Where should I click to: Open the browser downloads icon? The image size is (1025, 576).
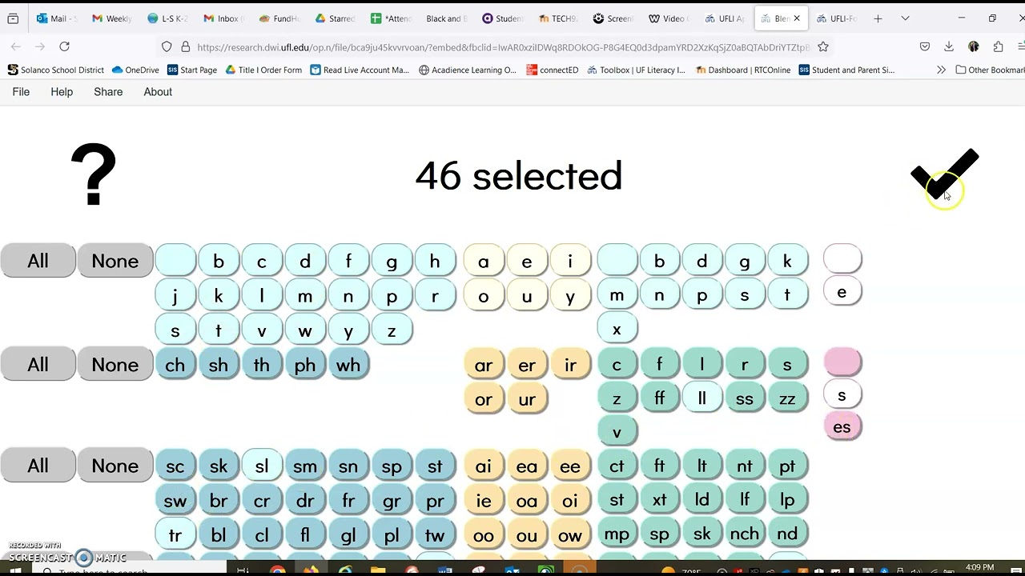(949, 47)
